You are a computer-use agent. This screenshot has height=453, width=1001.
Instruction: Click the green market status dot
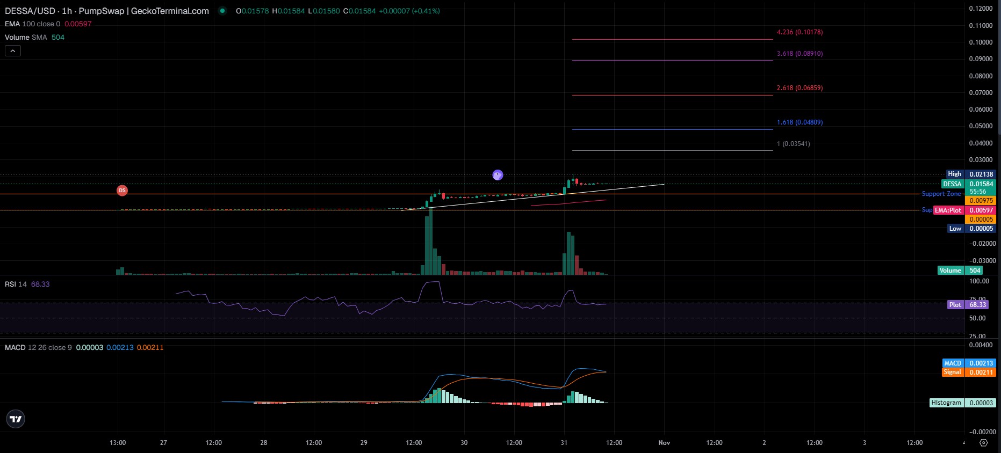coord(222,11)
